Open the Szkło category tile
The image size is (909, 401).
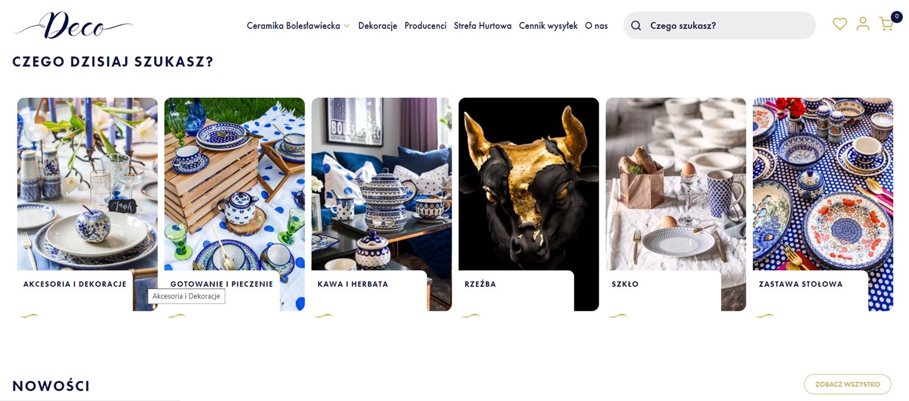click(676, 204)
